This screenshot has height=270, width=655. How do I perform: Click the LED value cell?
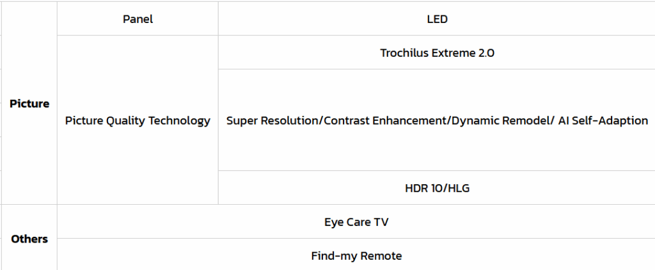(x=437, y=19)
